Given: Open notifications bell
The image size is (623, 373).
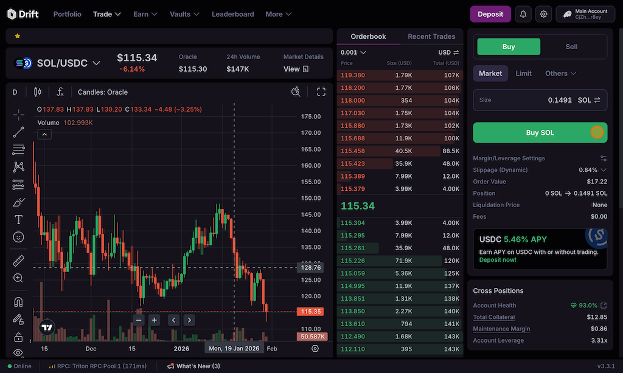Looking at the screenshot, I should [x=523, y=14].
